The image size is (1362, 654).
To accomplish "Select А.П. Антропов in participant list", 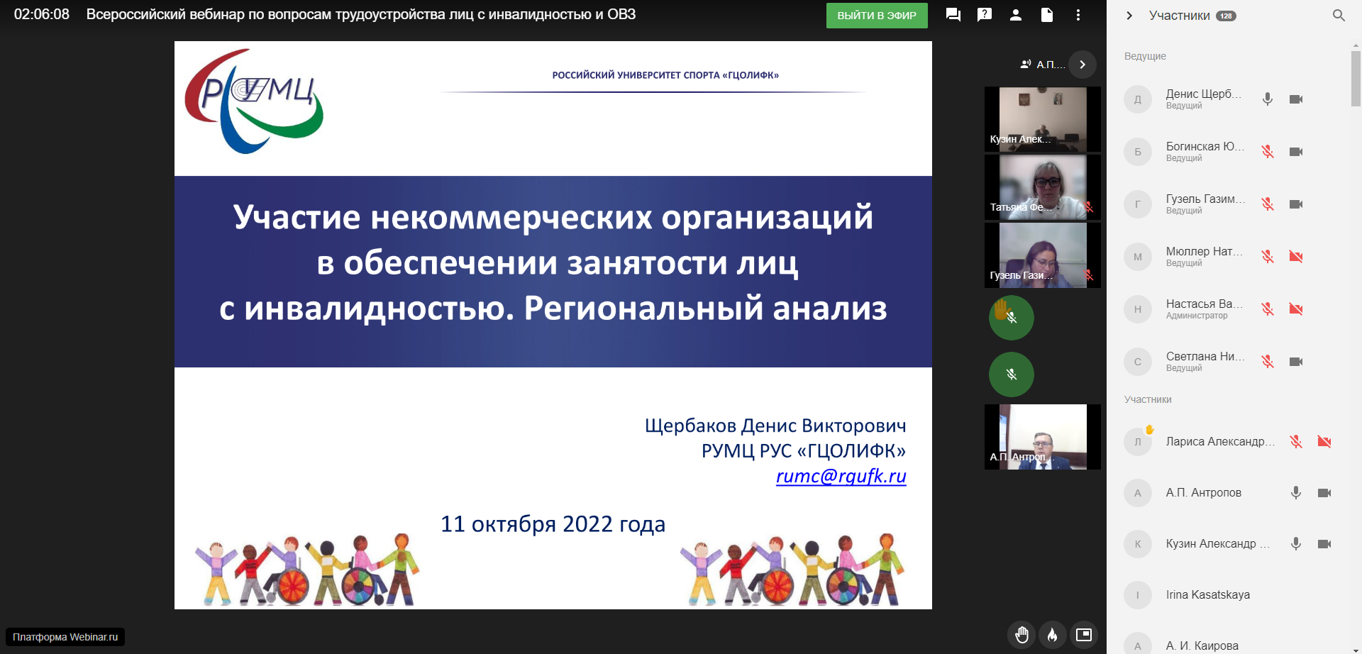I will (x=1203, y=493).
